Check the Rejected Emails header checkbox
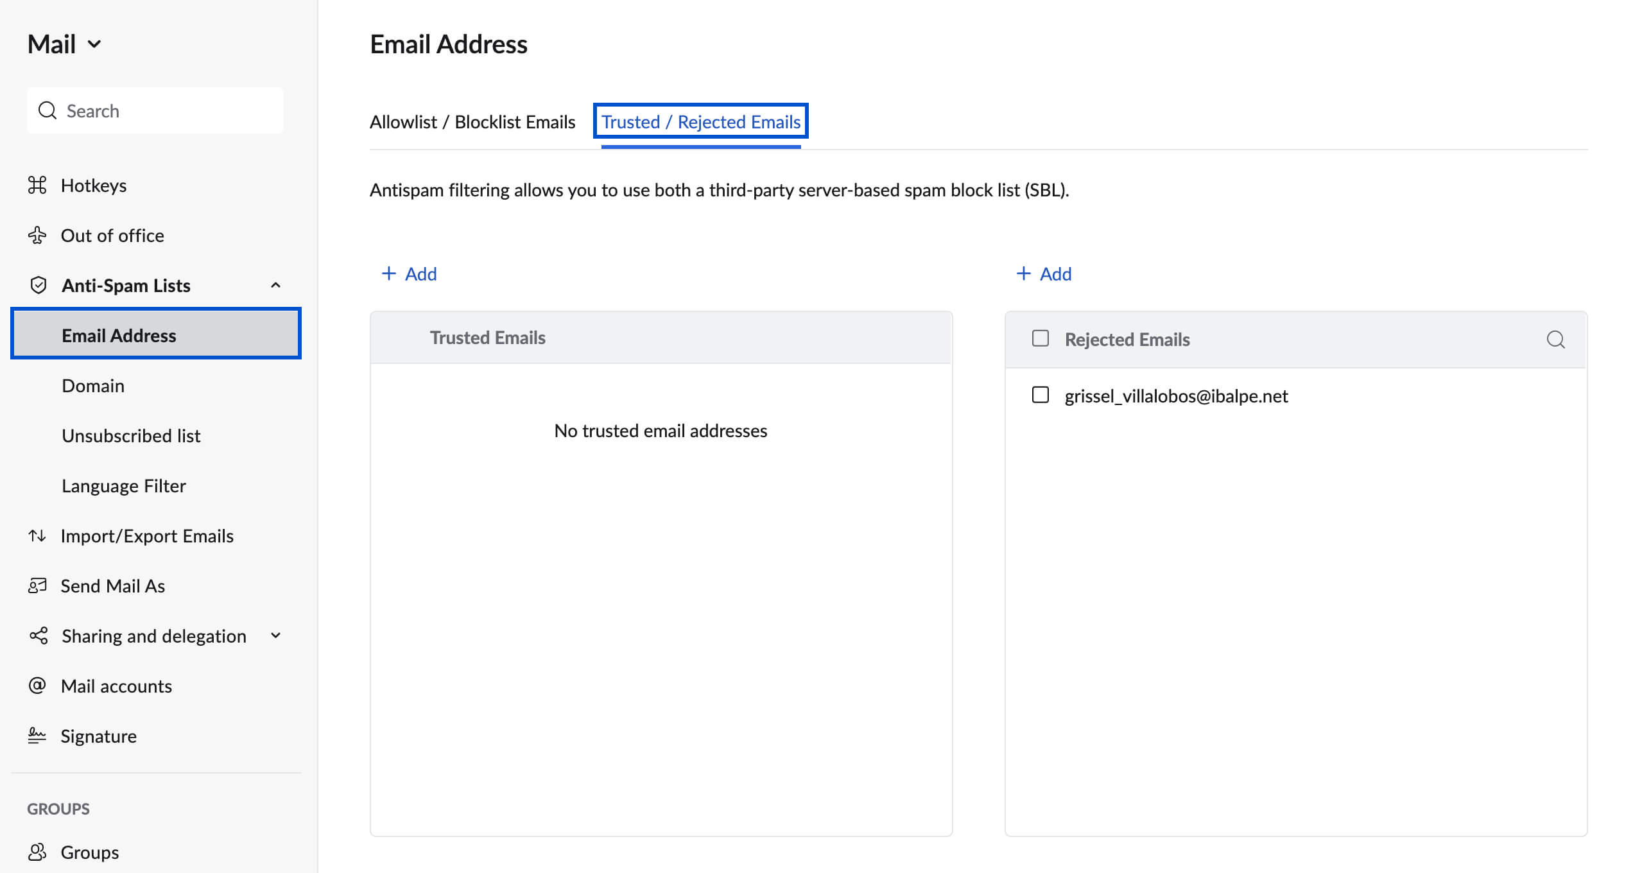Screen dimensions: 1633x873 (x=1039, y=338)
